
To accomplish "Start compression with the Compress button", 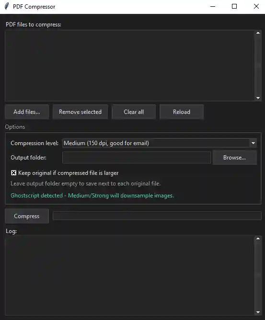I will (27, 216).
